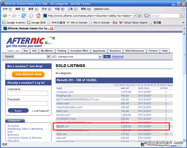Open the address bar history dropdown

click(135, 16)
